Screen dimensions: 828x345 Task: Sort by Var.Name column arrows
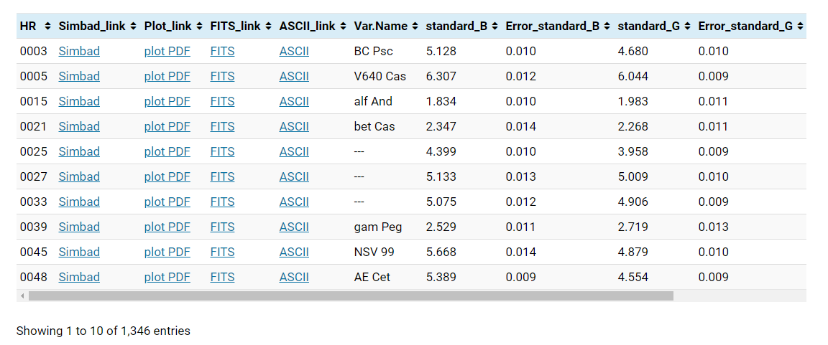pyautogui.click(x=415, y=26)
